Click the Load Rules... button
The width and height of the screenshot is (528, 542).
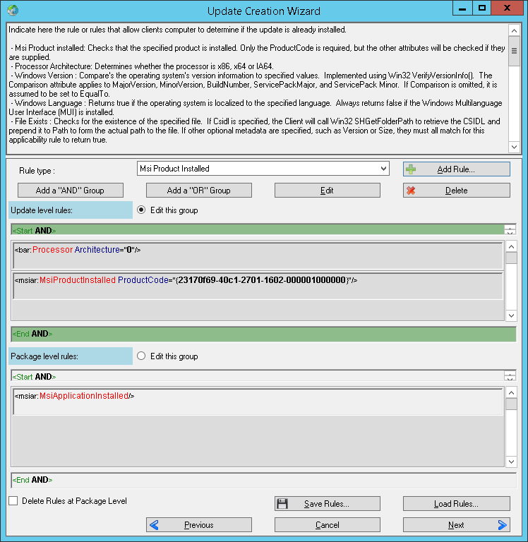coord(457,504)
